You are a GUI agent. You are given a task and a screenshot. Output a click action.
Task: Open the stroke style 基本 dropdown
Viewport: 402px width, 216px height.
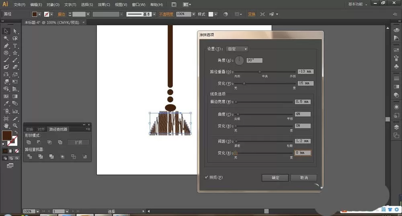pyautogui.click(x=154, y=14)
